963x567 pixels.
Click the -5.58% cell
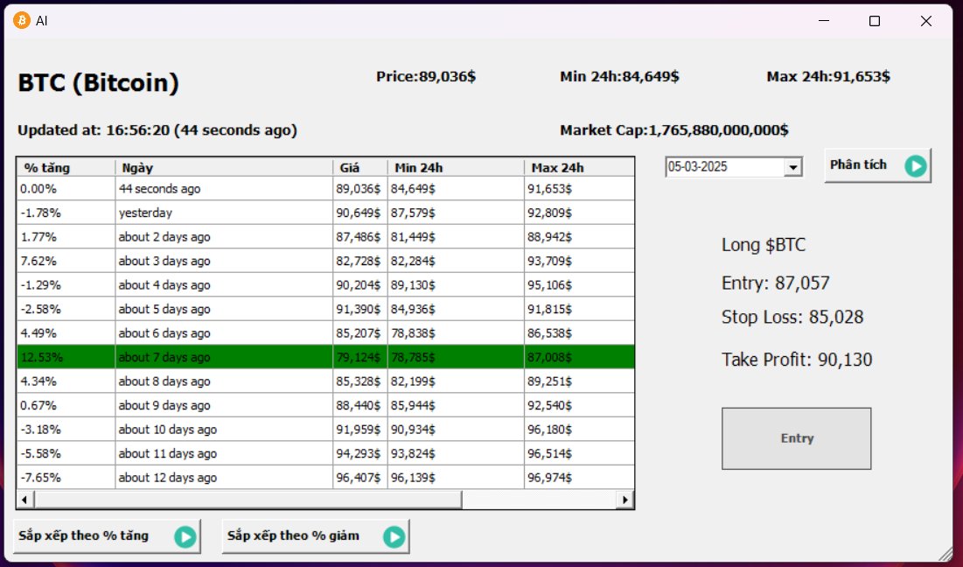tap(66, 453)
